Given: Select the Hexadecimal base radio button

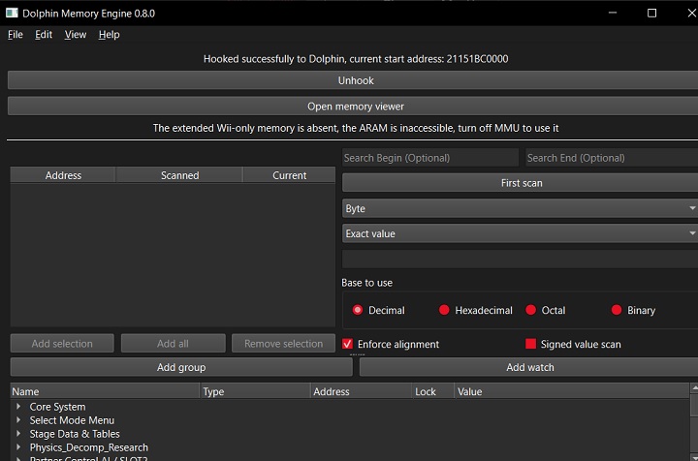Looking at the screenshot, I should pyautogui.click(x=444, y=310).
